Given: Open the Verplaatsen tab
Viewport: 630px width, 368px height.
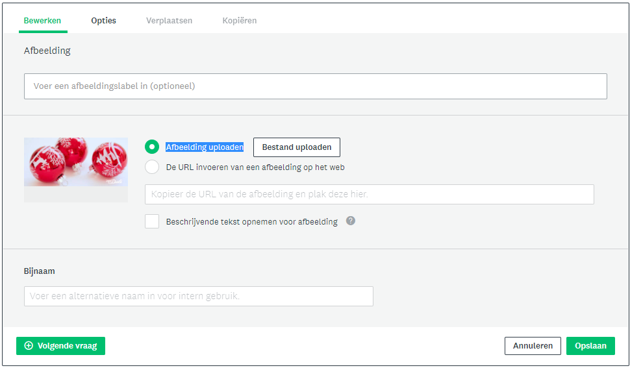Looking at the screenshot, I should click(169, 21).
